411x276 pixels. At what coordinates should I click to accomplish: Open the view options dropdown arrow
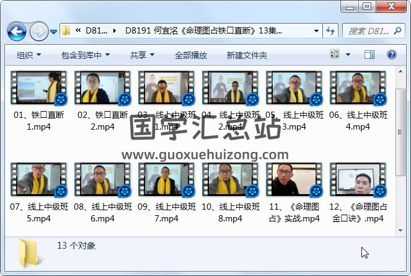(x=348, y=55)
